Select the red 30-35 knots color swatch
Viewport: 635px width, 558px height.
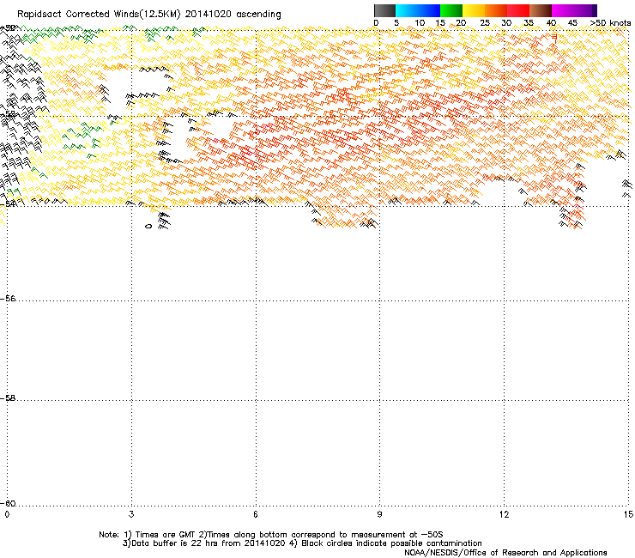[518, 10]
